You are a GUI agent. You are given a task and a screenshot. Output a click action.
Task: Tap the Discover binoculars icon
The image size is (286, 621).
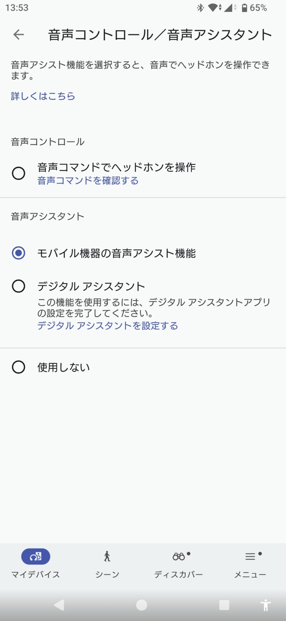pyautogui.click(x=179, y=556)
